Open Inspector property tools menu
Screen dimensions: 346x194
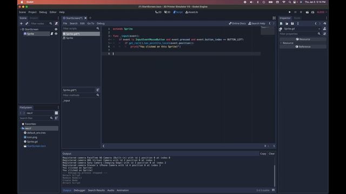pos(324,34)
